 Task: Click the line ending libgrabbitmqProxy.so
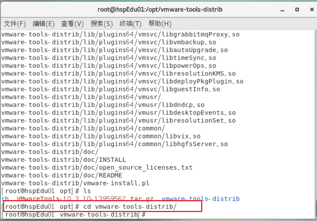tap(120, 34)
